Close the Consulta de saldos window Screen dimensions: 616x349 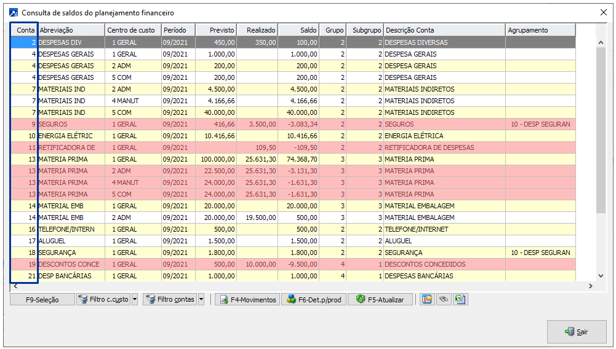point(602,12)
